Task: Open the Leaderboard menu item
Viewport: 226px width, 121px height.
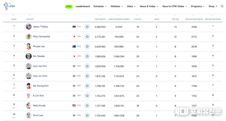Action: [x=82, y=6]
